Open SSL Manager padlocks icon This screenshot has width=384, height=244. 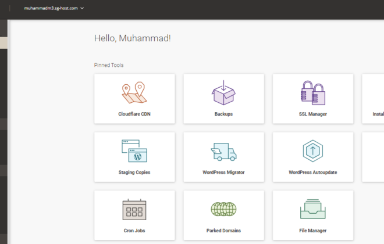tap(313, 93)
